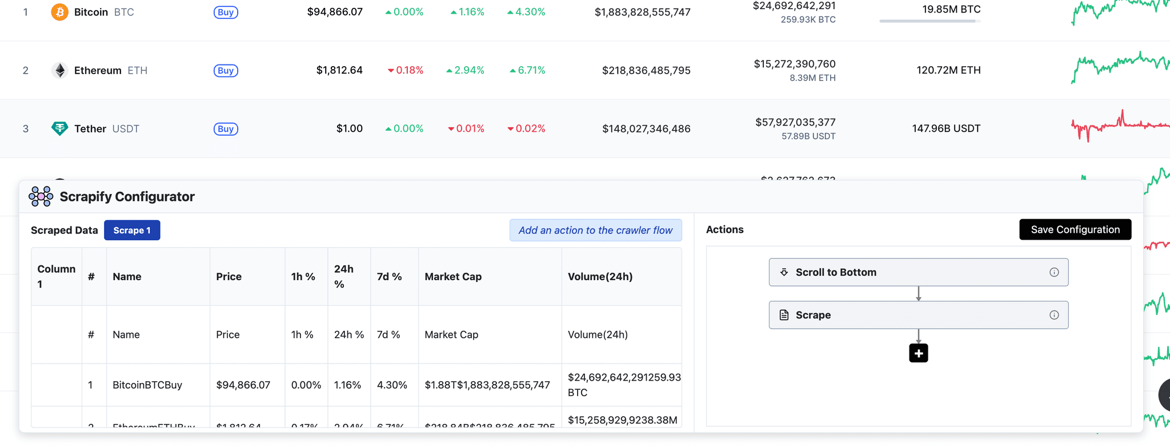This screenshot has height=448, width=1170.
Task: Click Tether 24h volume $57,927,035,377
Action: coord(795,122)
